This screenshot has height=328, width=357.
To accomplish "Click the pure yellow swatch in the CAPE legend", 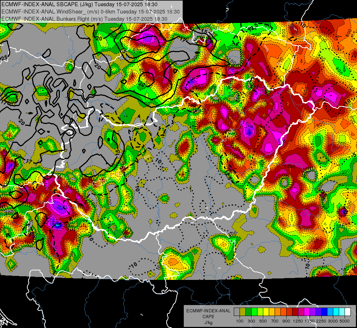I will pyautogui.click(x=266, y=312).
